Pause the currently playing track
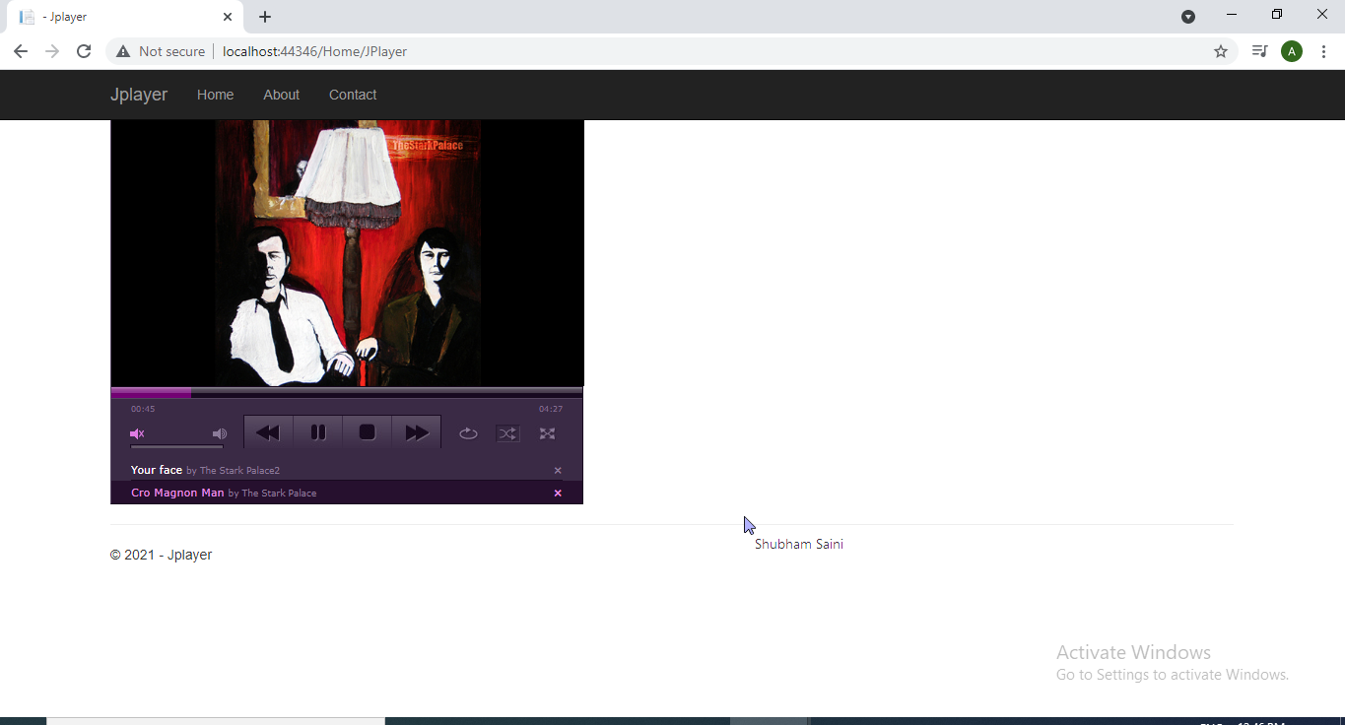The width and height of the screenshot is (1345, 725). tap(318, 432)
